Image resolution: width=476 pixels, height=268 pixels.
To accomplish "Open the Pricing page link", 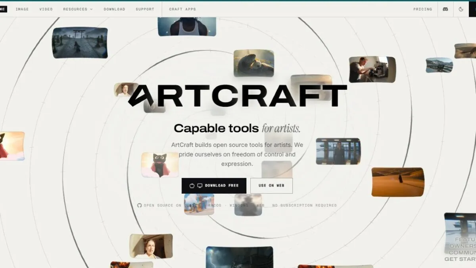I will click(422, 9).
